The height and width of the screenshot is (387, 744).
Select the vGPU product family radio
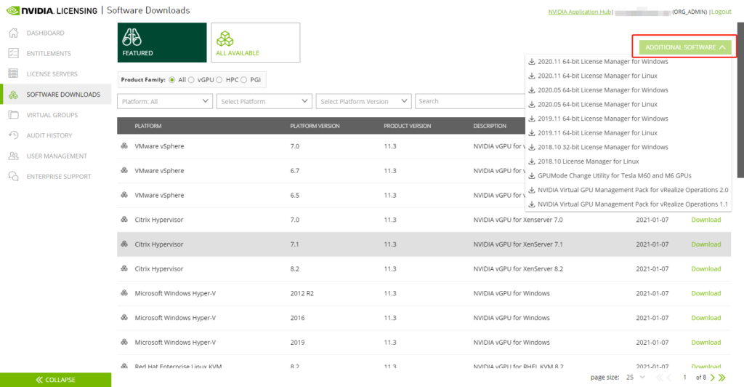pyautogui.click(x=191, y=80)
